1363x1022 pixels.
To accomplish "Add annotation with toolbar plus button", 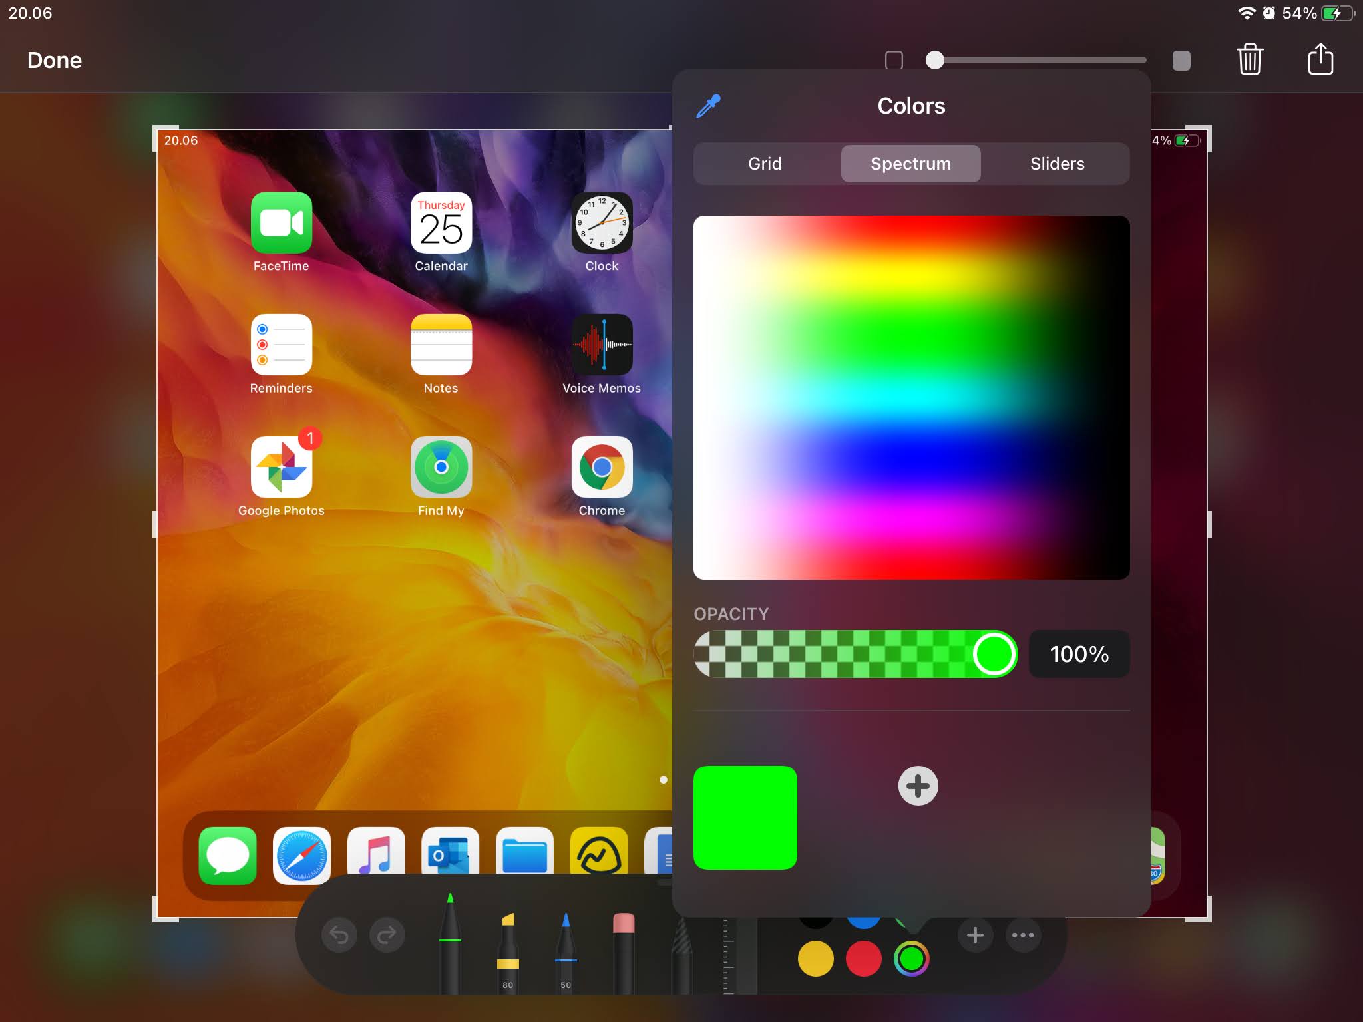I will point(975,935).
